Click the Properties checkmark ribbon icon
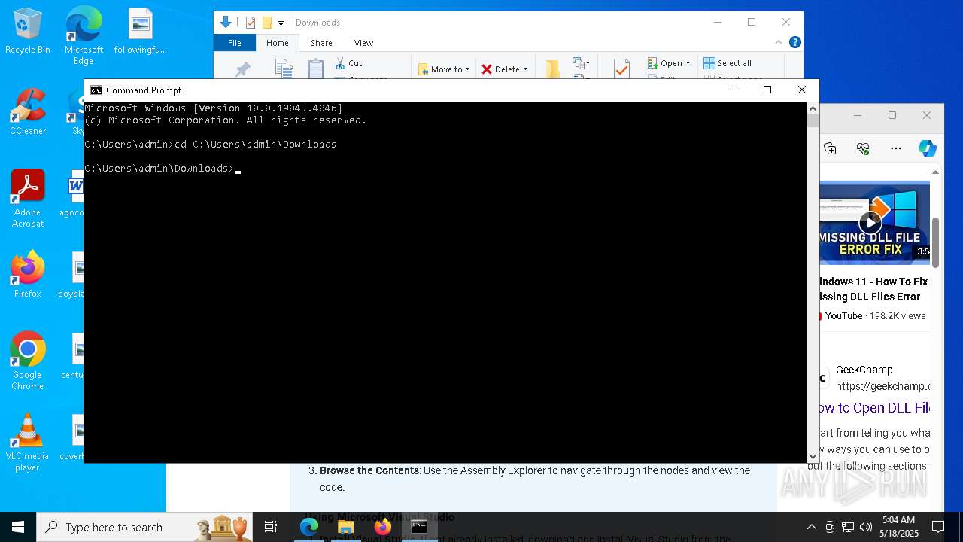The height and width of the screenshot is (542, 963). click(x=621, y=69)
